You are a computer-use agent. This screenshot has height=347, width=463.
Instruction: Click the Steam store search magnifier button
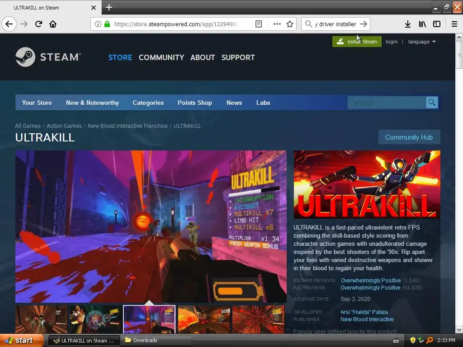click(x=432, y=103)
